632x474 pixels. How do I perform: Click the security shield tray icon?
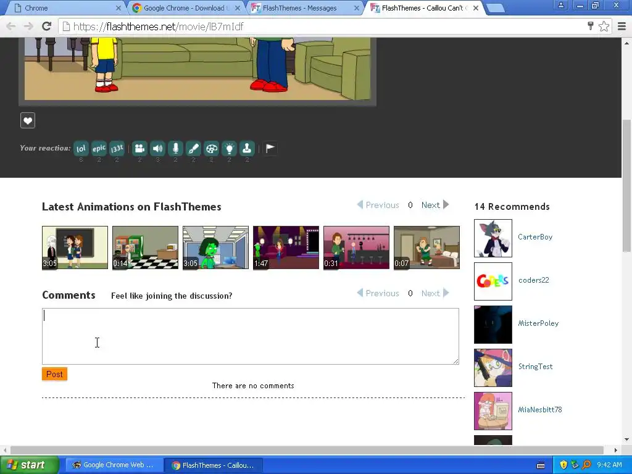pos(563,465)
